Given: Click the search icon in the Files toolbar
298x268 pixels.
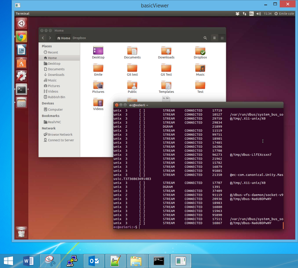Looking at the screenshot, I should (205, 38).
